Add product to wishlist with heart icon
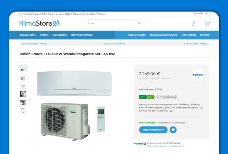Screen dimensions: 228x154 (173, 130)
